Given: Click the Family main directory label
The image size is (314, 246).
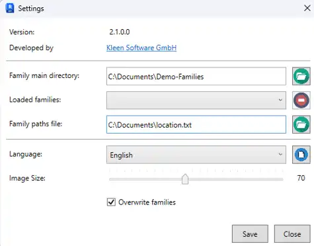Looking at the screenshot, I should [44, 75].
